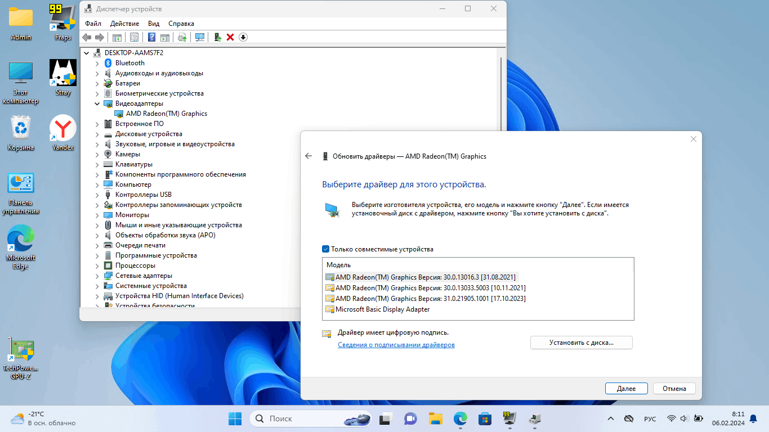Click the red X uninstall device icon

tap(230, 37)
